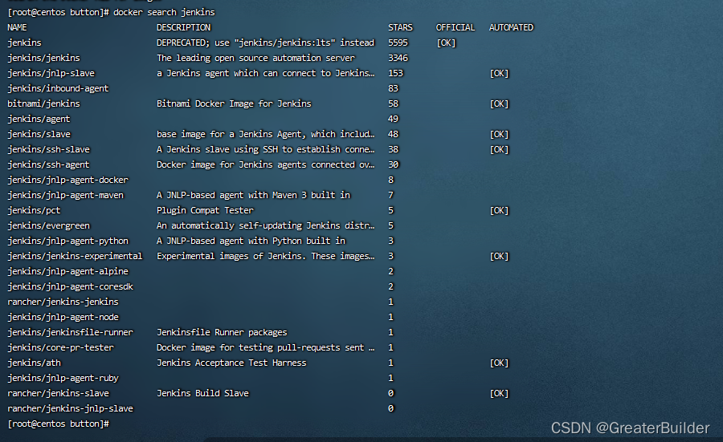The width and height of the screenshot is (723, 442).
Task: Click the 'jenkins/jnlp-agent-ruby' image name
Action: click(63, 378)
